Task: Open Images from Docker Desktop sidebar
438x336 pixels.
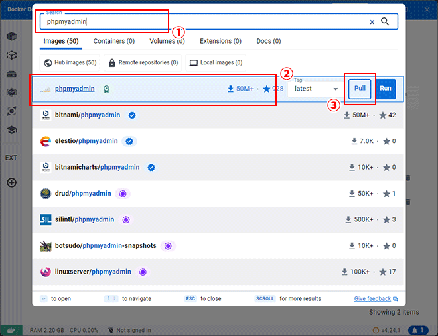Action: tap(11, 55)
